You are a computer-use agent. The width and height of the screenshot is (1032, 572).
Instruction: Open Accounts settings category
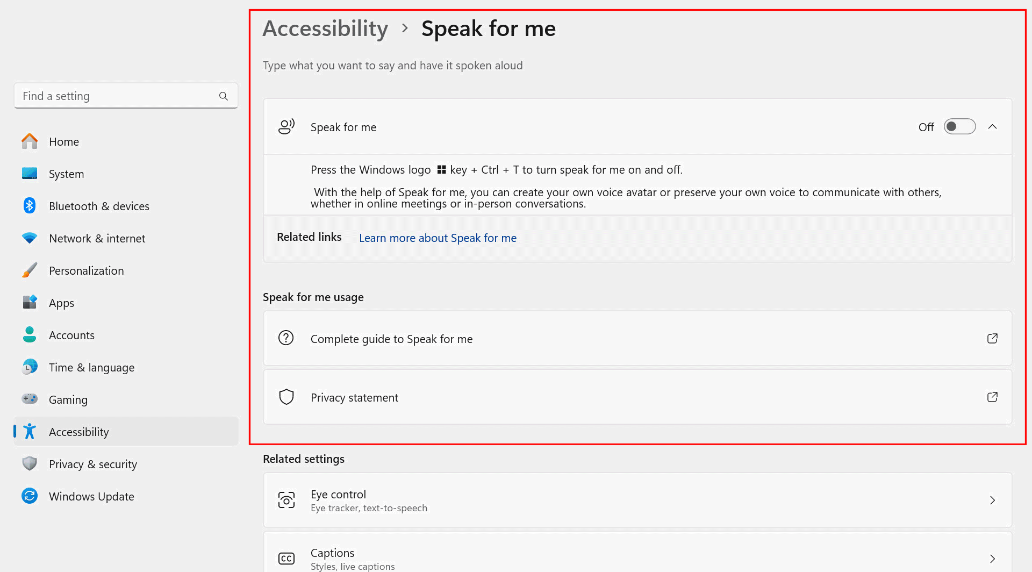click(126, 335)
